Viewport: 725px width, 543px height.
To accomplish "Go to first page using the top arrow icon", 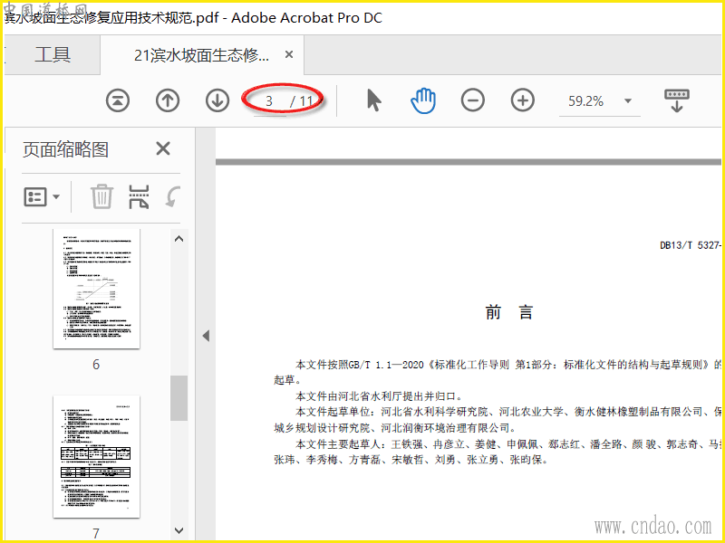I will (x=118, y=100).
